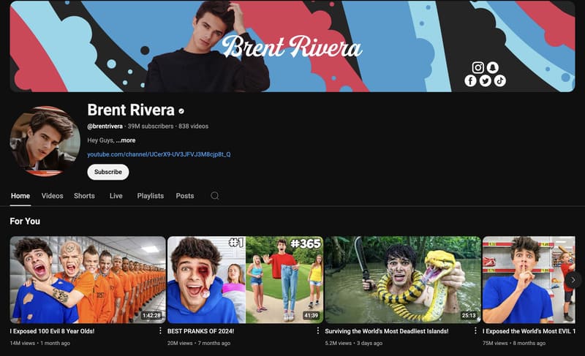This screenshot has width=585, height=356.
Task: Click the 1:42:28 duration badge
Action: (151, 315)
